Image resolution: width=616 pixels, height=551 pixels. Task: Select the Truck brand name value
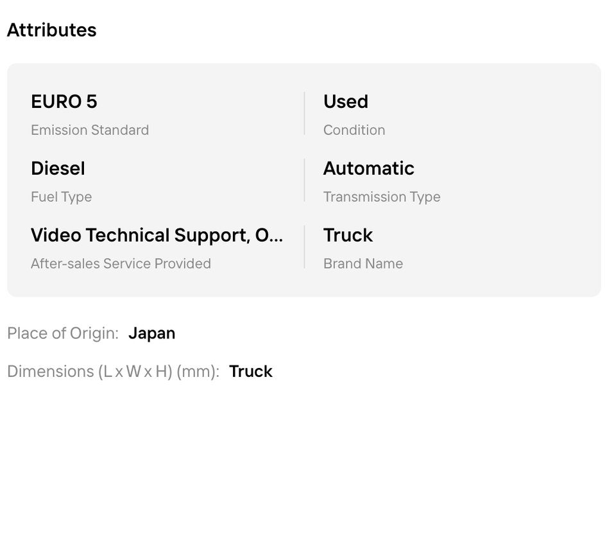348,235
